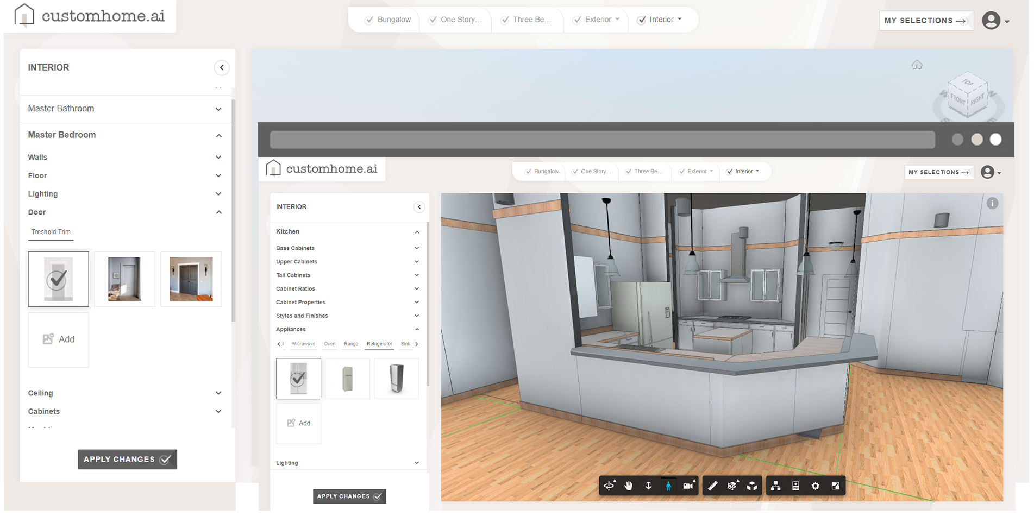
Task: Open the Camera interactions tool
Action: click(688, 486)
